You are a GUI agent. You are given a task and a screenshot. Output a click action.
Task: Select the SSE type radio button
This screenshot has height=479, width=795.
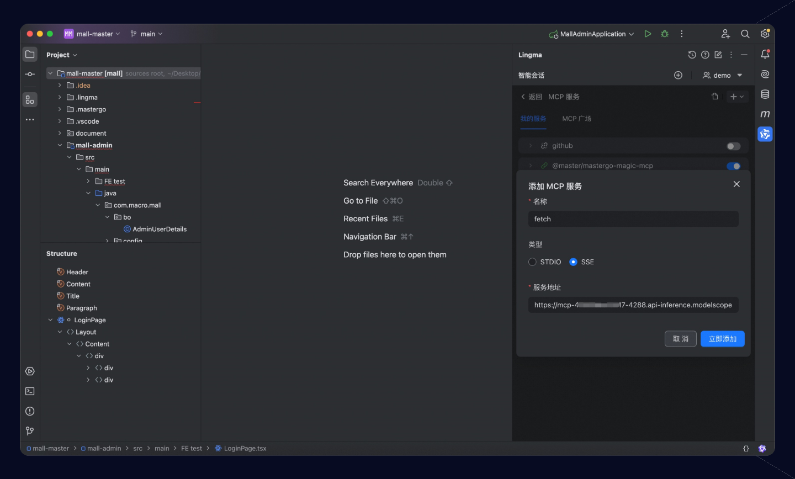[573, 262]
